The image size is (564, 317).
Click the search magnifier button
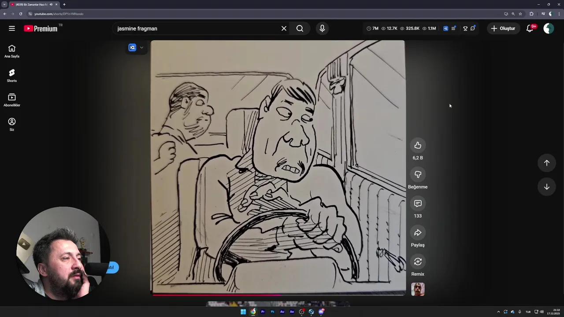300,29
